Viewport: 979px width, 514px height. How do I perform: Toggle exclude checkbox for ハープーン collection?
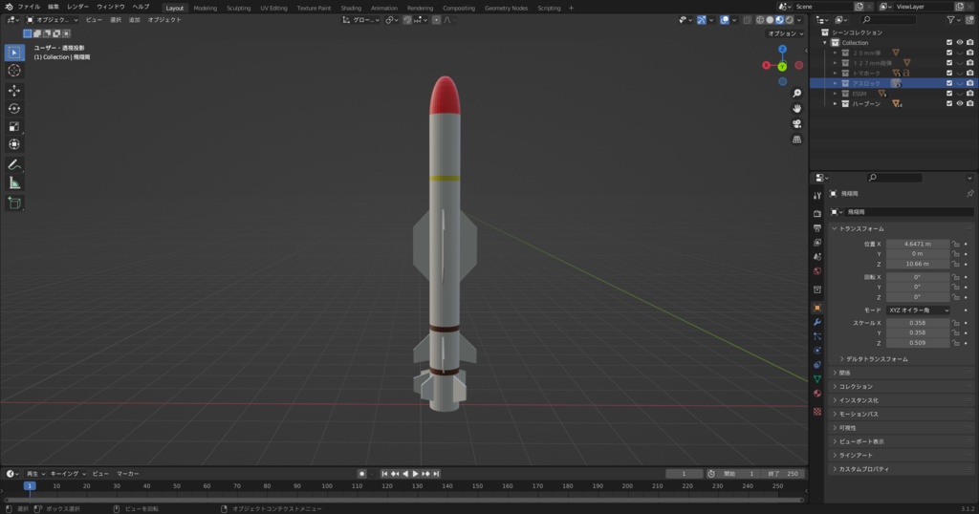949,103
